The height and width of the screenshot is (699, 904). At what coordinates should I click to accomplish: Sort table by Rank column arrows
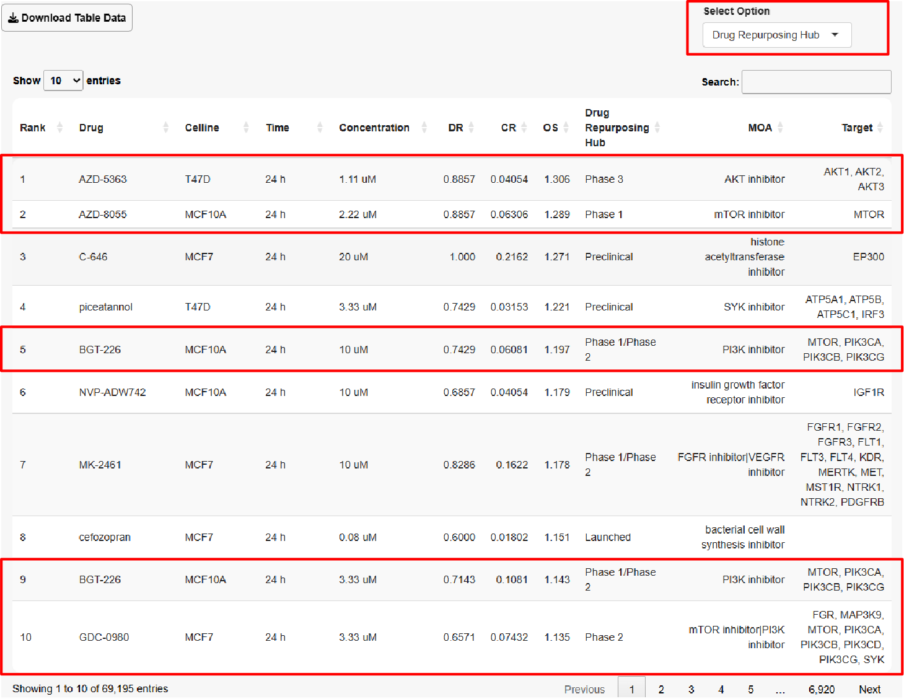tap(59, 128)
